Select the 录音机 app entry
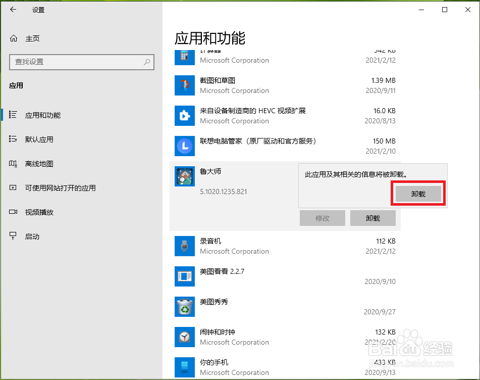The height and width of the screenshot is (380, 480). (285, 246)
